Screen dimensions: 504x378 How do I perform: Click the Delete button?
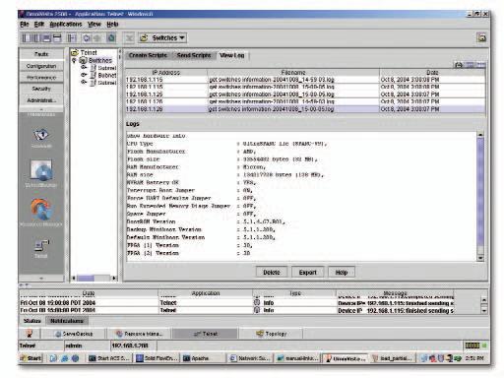click(272, 273)
